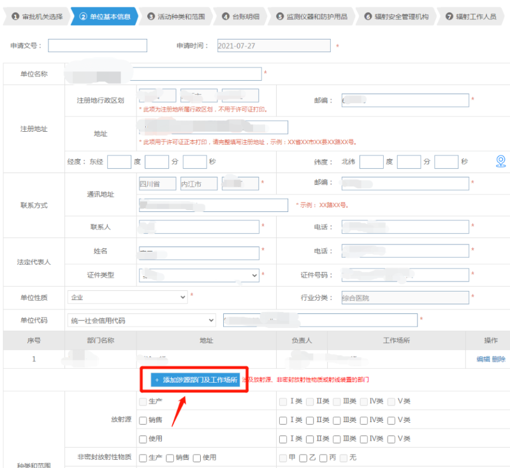Check the 销售 checkbox under 放射源
Screen dimensions: 510x468
(x=143, y=420)
